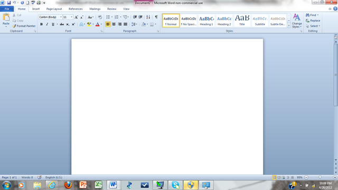Click the proofing status icon in status bar
This screenshot has width=338, height=190.
[x=39, y=177]
